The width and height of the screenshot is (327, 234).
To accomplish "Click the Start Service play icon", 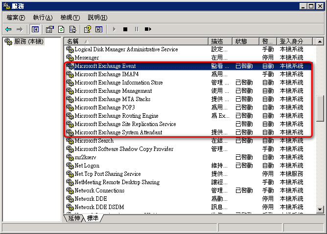I will [114, 29].
